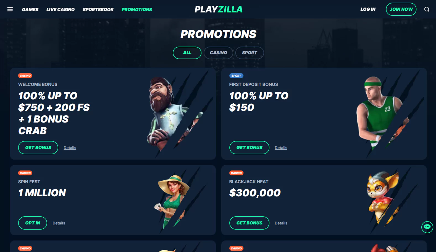Screen dimensions: 436x252
Task: Filter promotions by Casino
Action: point(218,53)
